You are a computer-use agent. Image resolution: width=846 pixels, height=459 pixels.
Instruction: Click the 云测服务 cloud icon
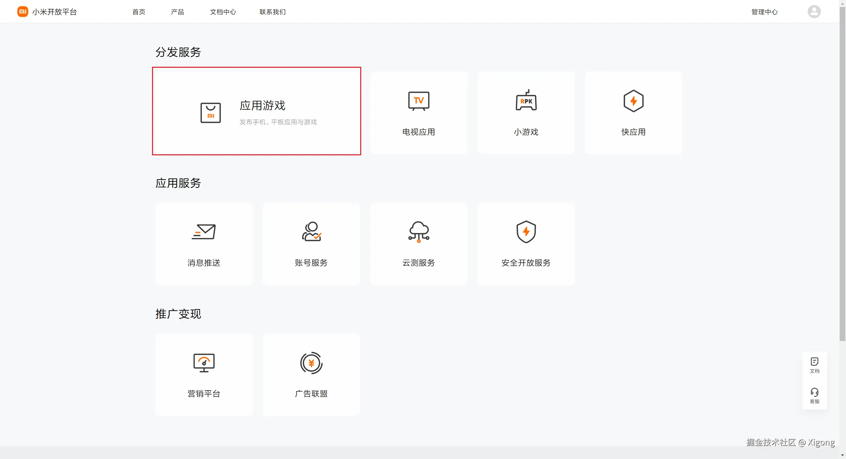419,232
